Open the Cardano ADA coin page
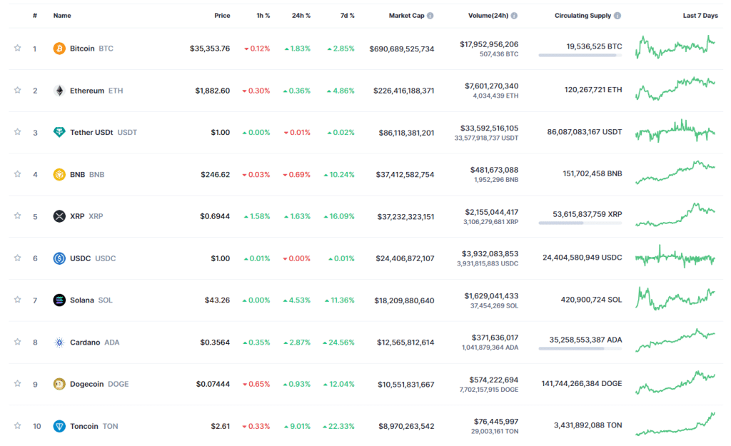731x446 pixels. [x=95, y=342]
